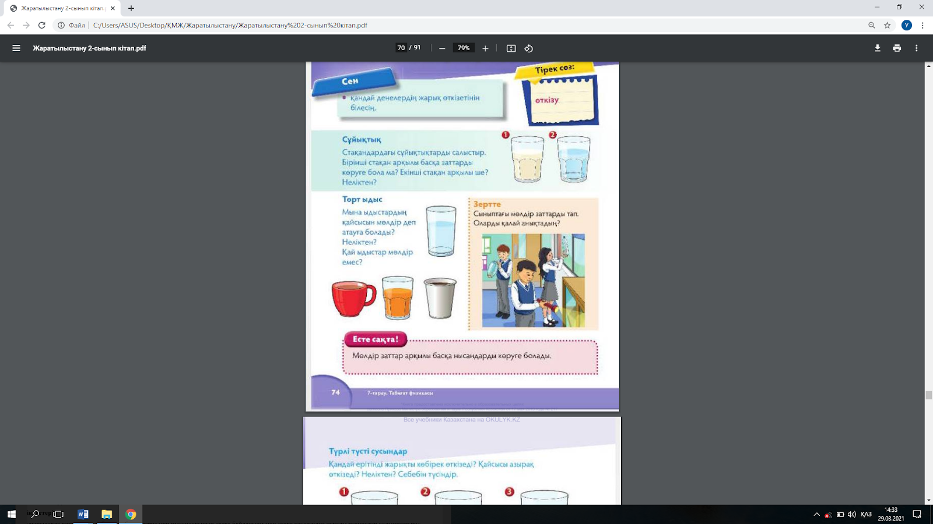Screen dimensions: 933x524
Task: Click the vertical scrollbar thumb
Action: click(x=928, y=395)
